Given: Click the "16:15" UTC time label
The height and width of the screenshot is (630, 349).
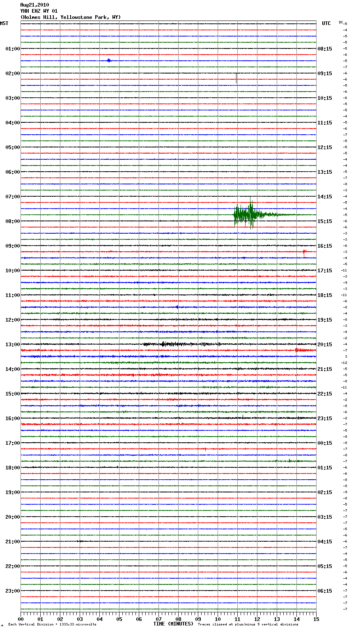Looking at the screenshot, I should point(325,246).
